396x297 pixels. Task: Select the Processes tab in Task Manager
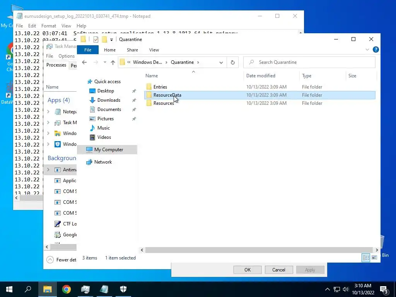(x=56, y=65)
